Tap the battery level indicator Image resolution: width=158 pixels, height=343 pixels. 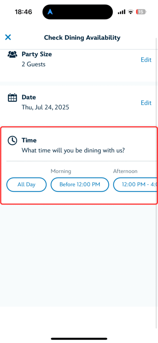[x=141, y=12]
